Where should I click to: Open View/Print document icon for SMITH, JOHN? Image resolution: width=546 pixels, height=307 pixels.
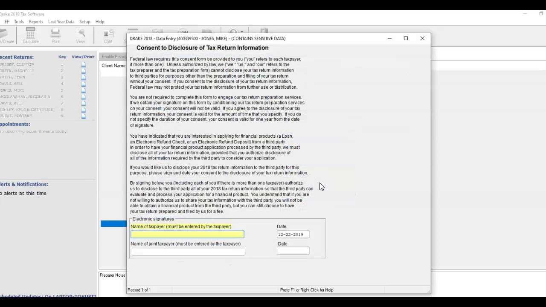(84, 77)
